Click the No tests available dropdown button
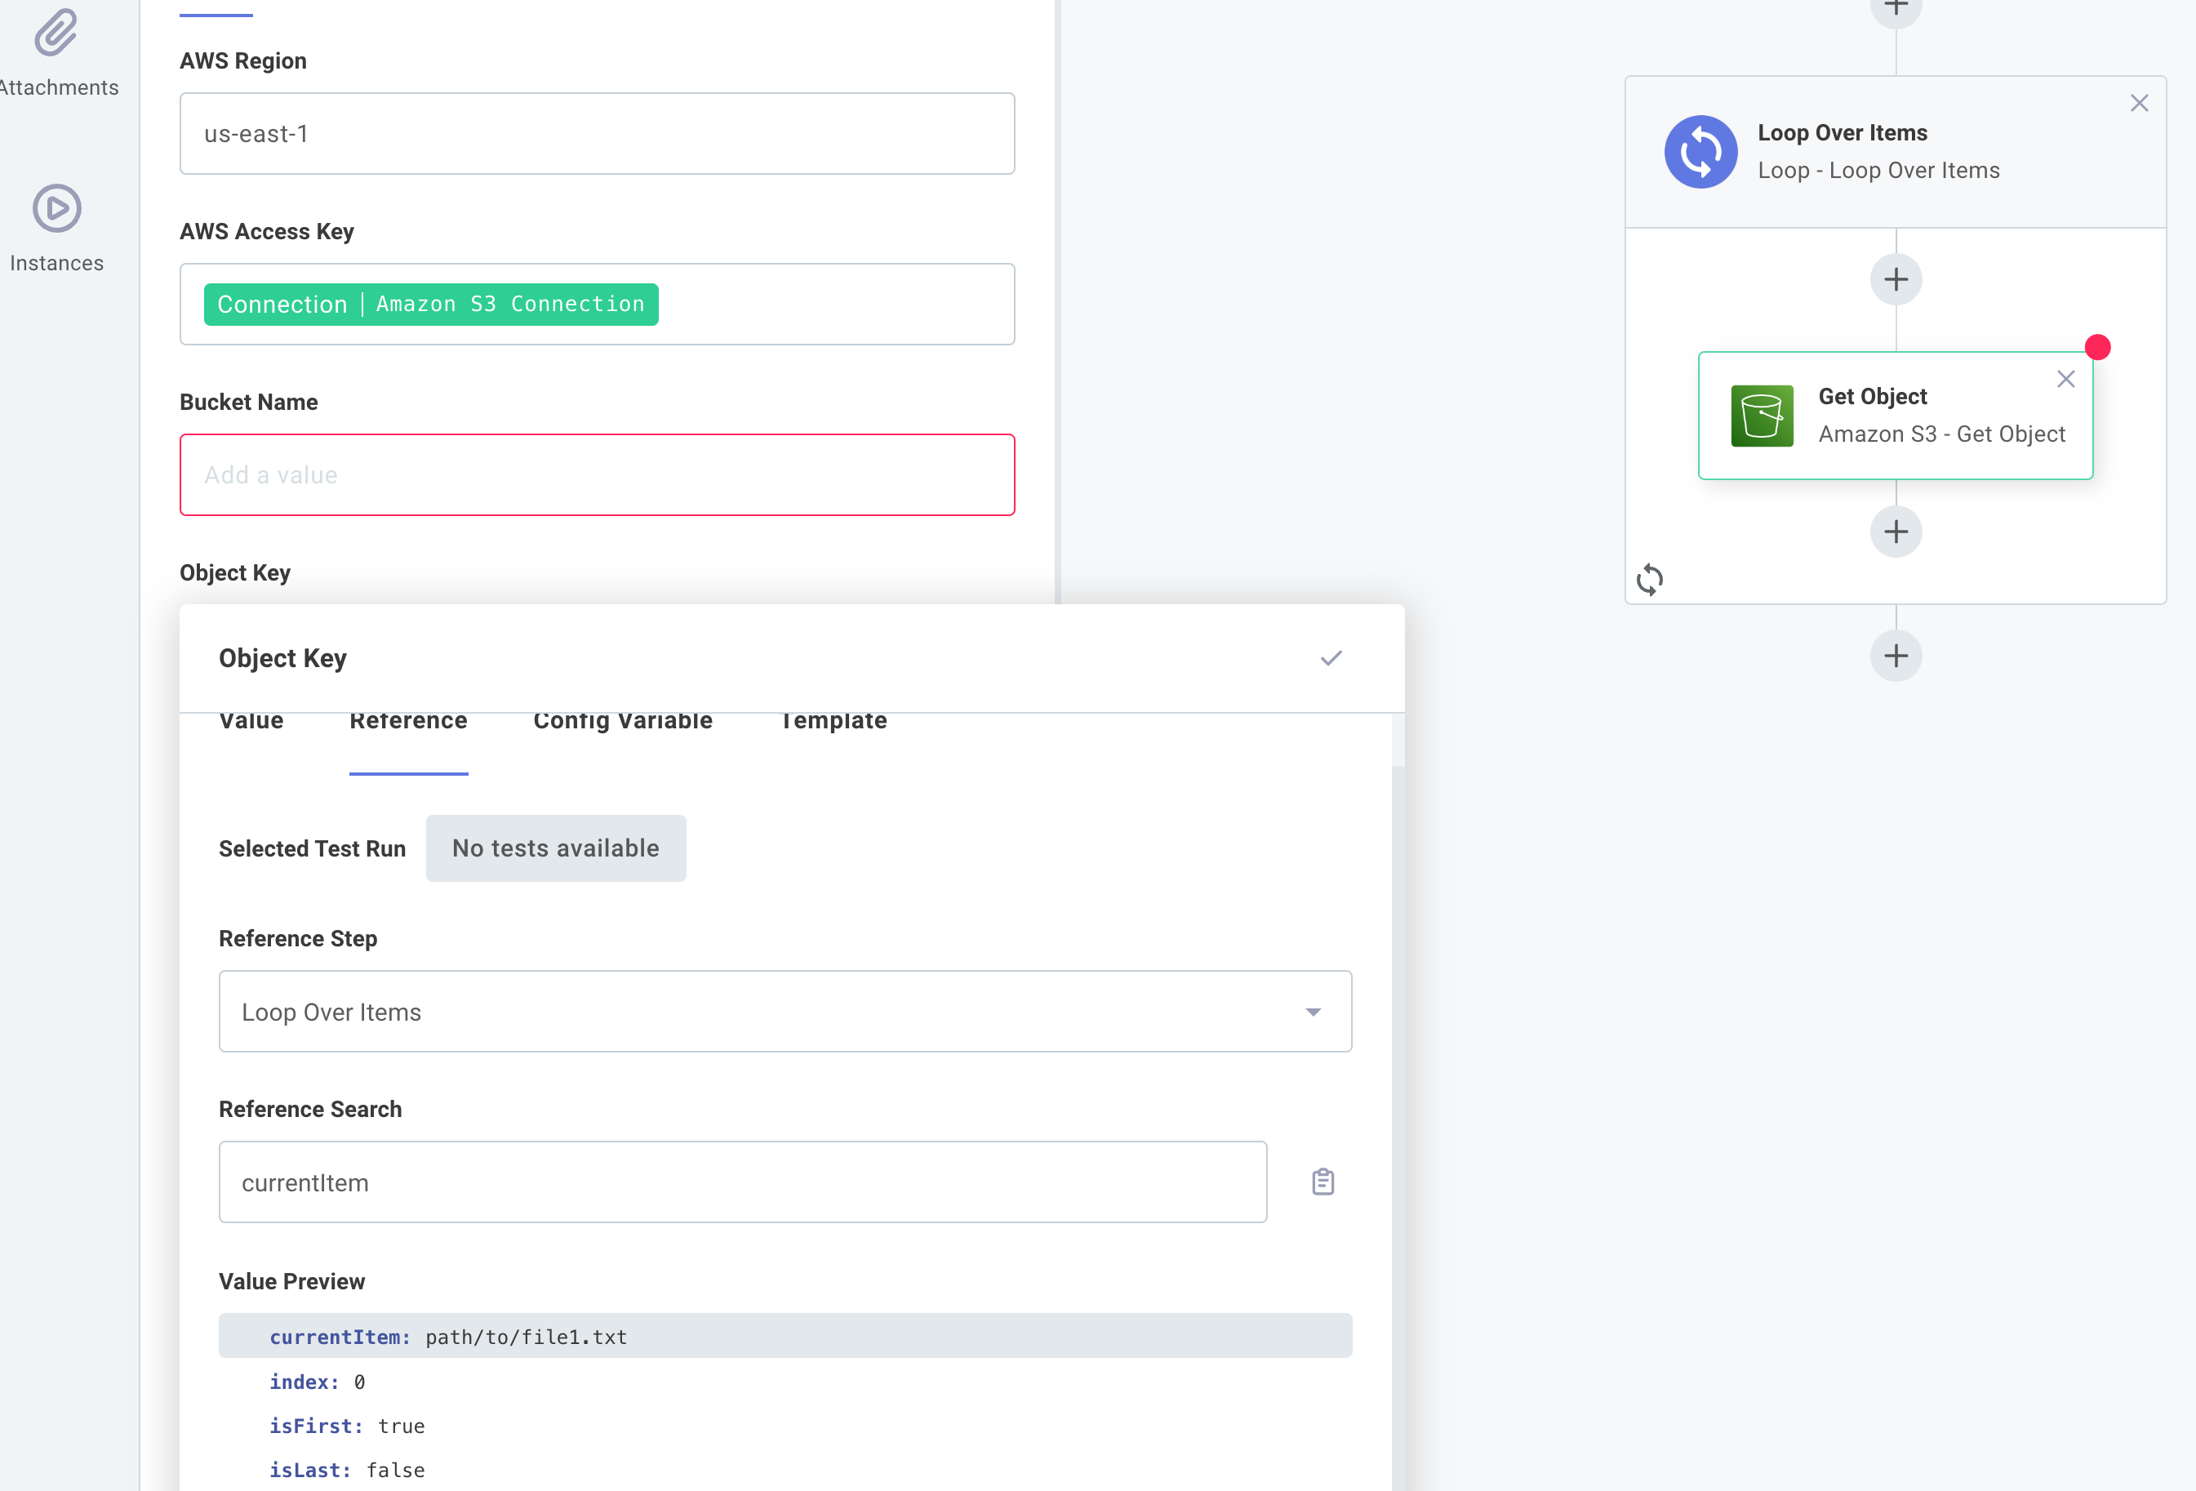The image size is (2196, 1491). (554, 848)
